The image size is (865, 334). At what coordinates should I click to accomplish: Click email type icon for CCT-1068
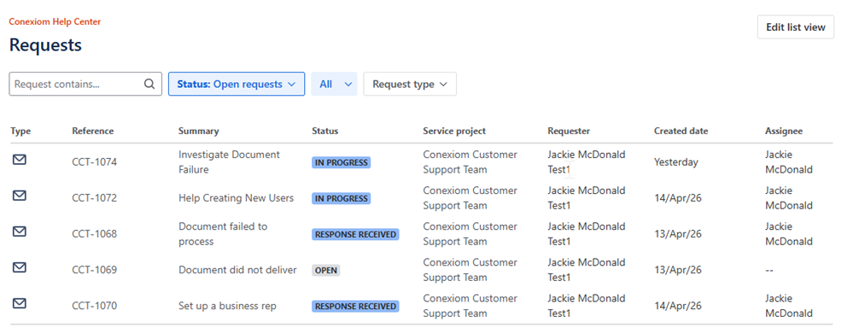point(20,231)
